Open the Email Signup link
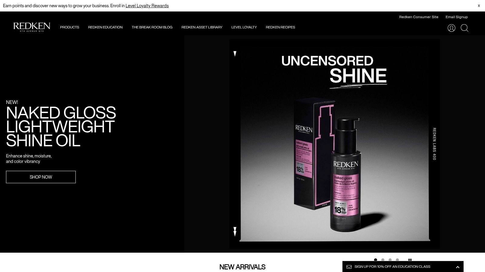The width and height of the screenshot is (485, 272). point(457,17)
